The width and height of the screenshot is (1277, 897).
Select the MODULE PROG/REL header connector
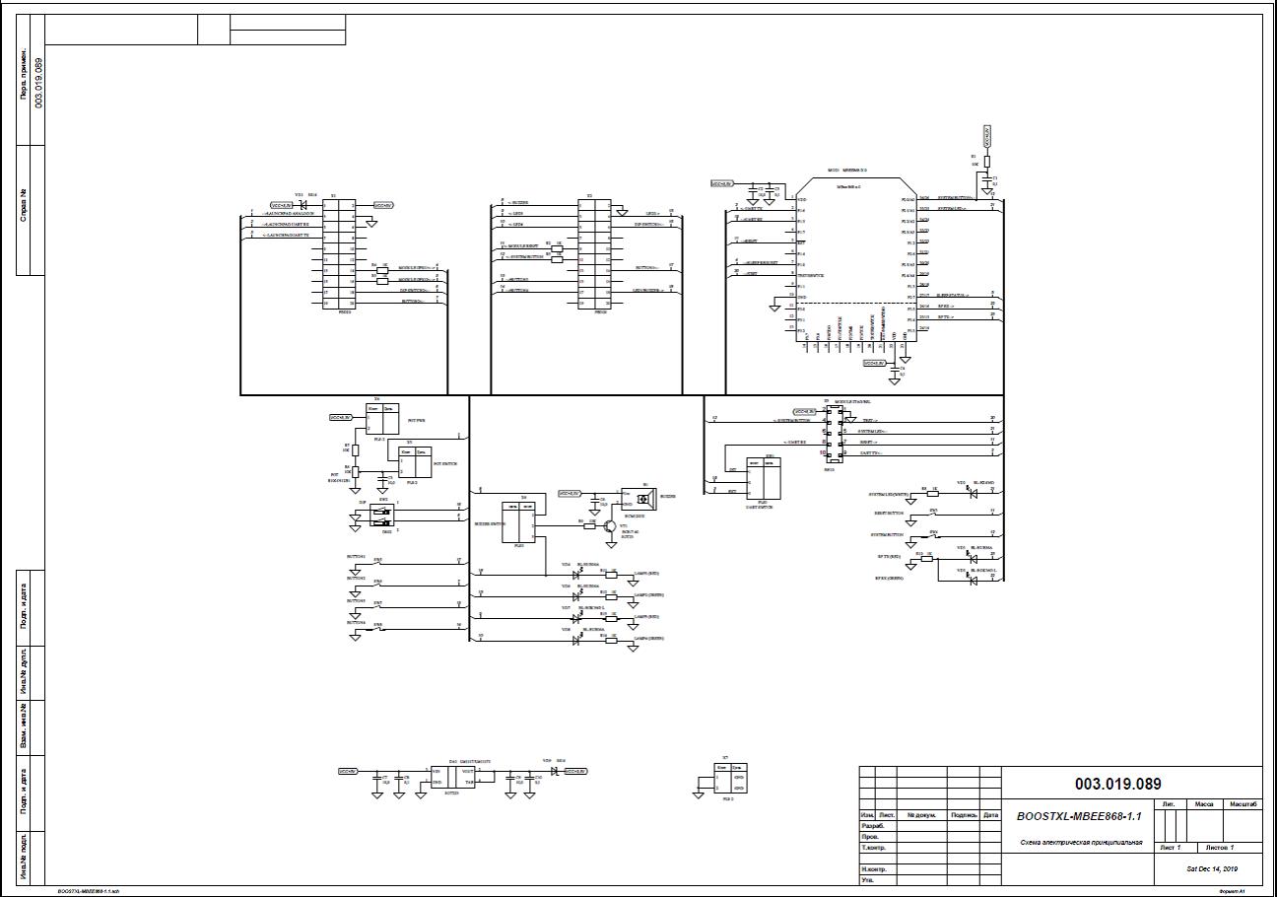pos(834,434)
